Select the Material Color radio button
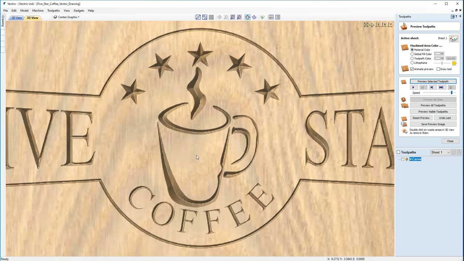Image resolution: width=464 pixels, height=261 pixels. 412,50
